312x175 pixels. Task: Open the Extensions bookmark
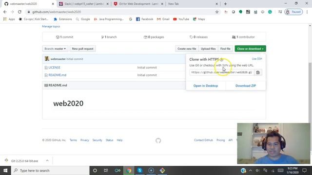(63, 19)
